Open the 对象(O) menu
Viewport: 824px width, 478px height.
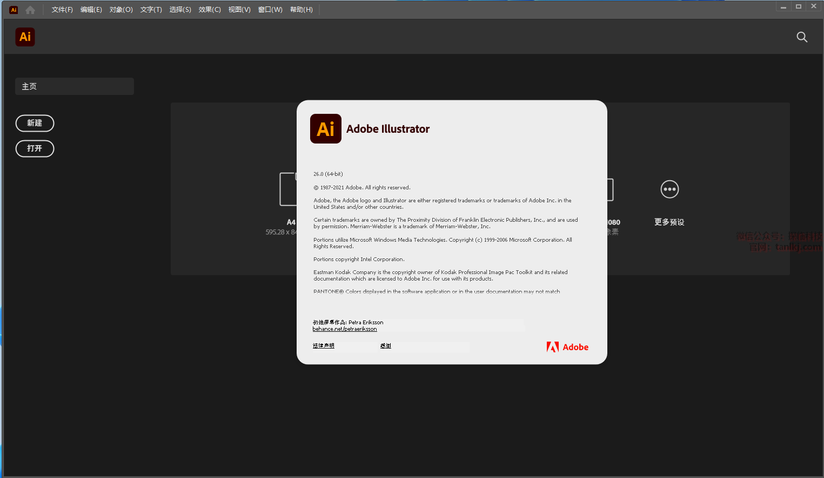click(121, 10)
